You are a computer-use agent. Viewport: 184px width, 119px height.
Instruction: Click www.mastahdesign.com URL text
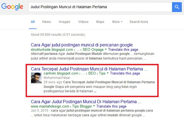point(50,106)
